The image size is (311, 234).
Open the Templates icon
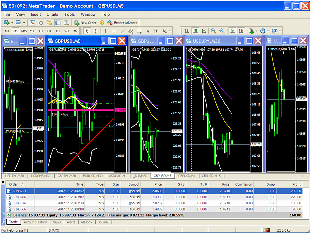click(275, 31)
